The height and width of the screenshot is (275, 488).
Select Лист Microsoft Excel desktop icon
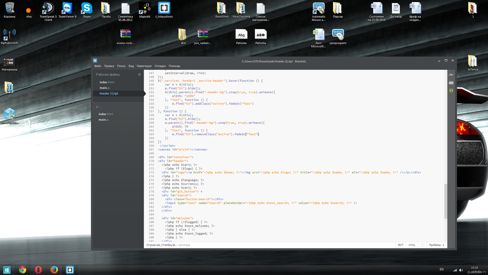pos(318,38)
